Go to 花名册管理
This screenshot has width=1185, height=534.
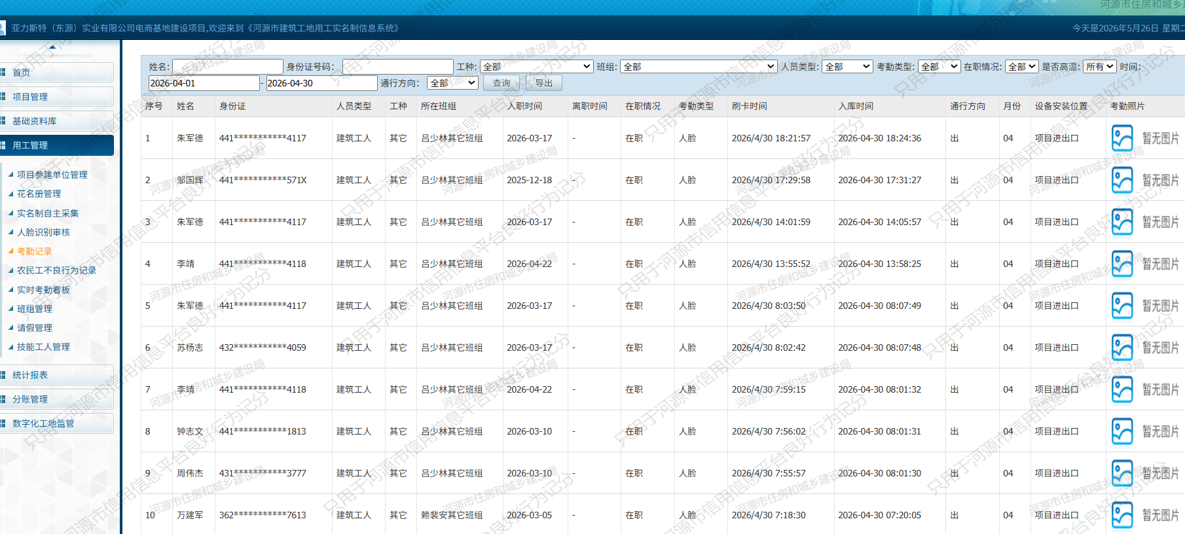[x=39, y=194]
